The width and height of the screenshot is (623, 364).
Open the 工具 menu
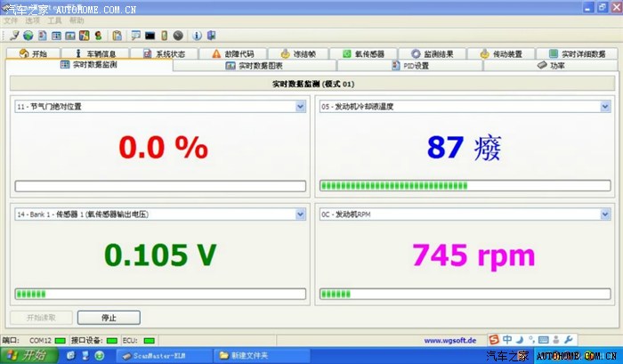click(55, 20)
